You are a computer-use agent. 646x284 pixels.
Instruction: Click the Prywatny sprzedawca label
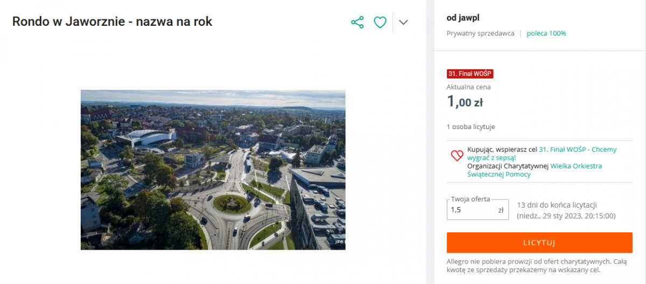pos(480,33)
